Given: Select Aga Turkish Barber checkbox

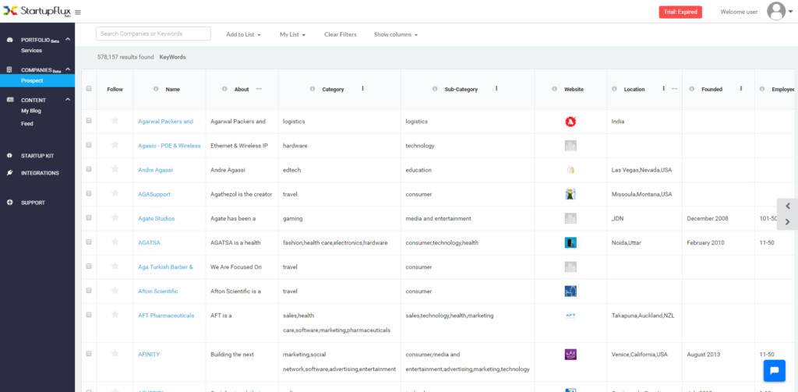Looking at the screenshot, I should (89, 267).
